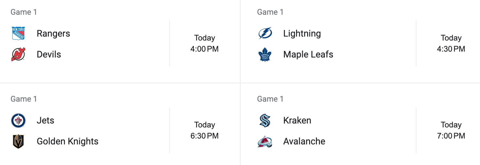Click the Today 6:30 PM game time
This screenshot has height=165, width=480.
[x=204, y=130]
